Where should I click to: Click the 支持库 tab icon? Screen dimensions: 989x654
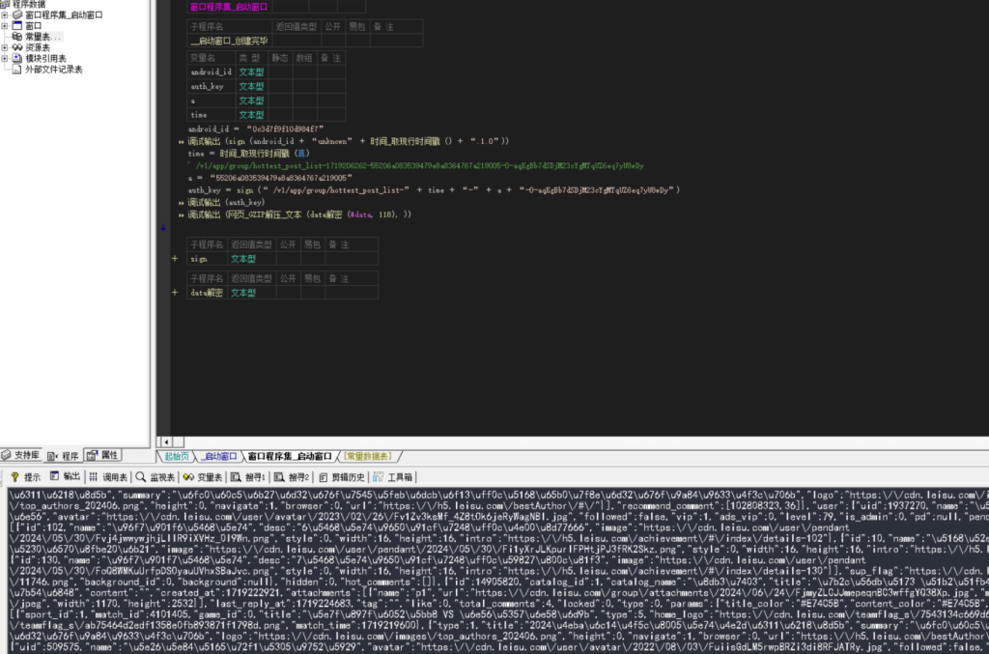7,455
